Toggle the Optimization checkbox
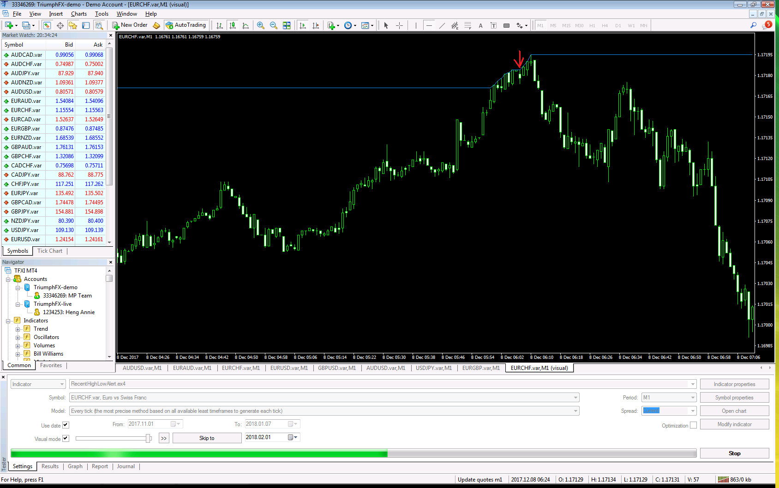 click(694, 425)
